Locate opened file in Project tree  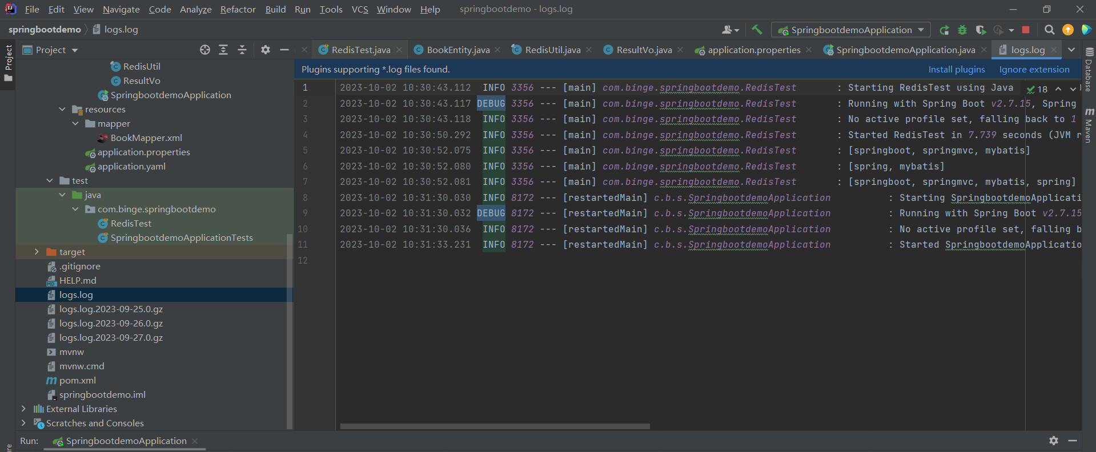[205, 50]
